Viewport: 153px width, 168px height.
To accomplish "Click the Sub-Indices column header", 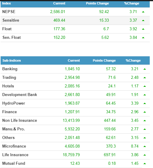I will tap(12, 60).
